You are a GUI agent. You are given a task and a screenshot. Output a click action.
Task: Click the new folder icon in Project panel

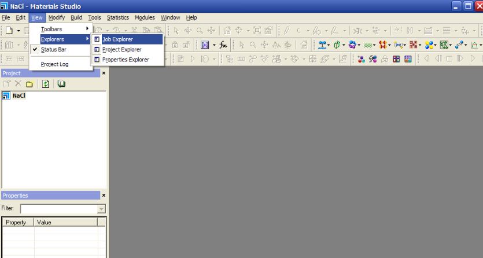(x=28, y=84)
